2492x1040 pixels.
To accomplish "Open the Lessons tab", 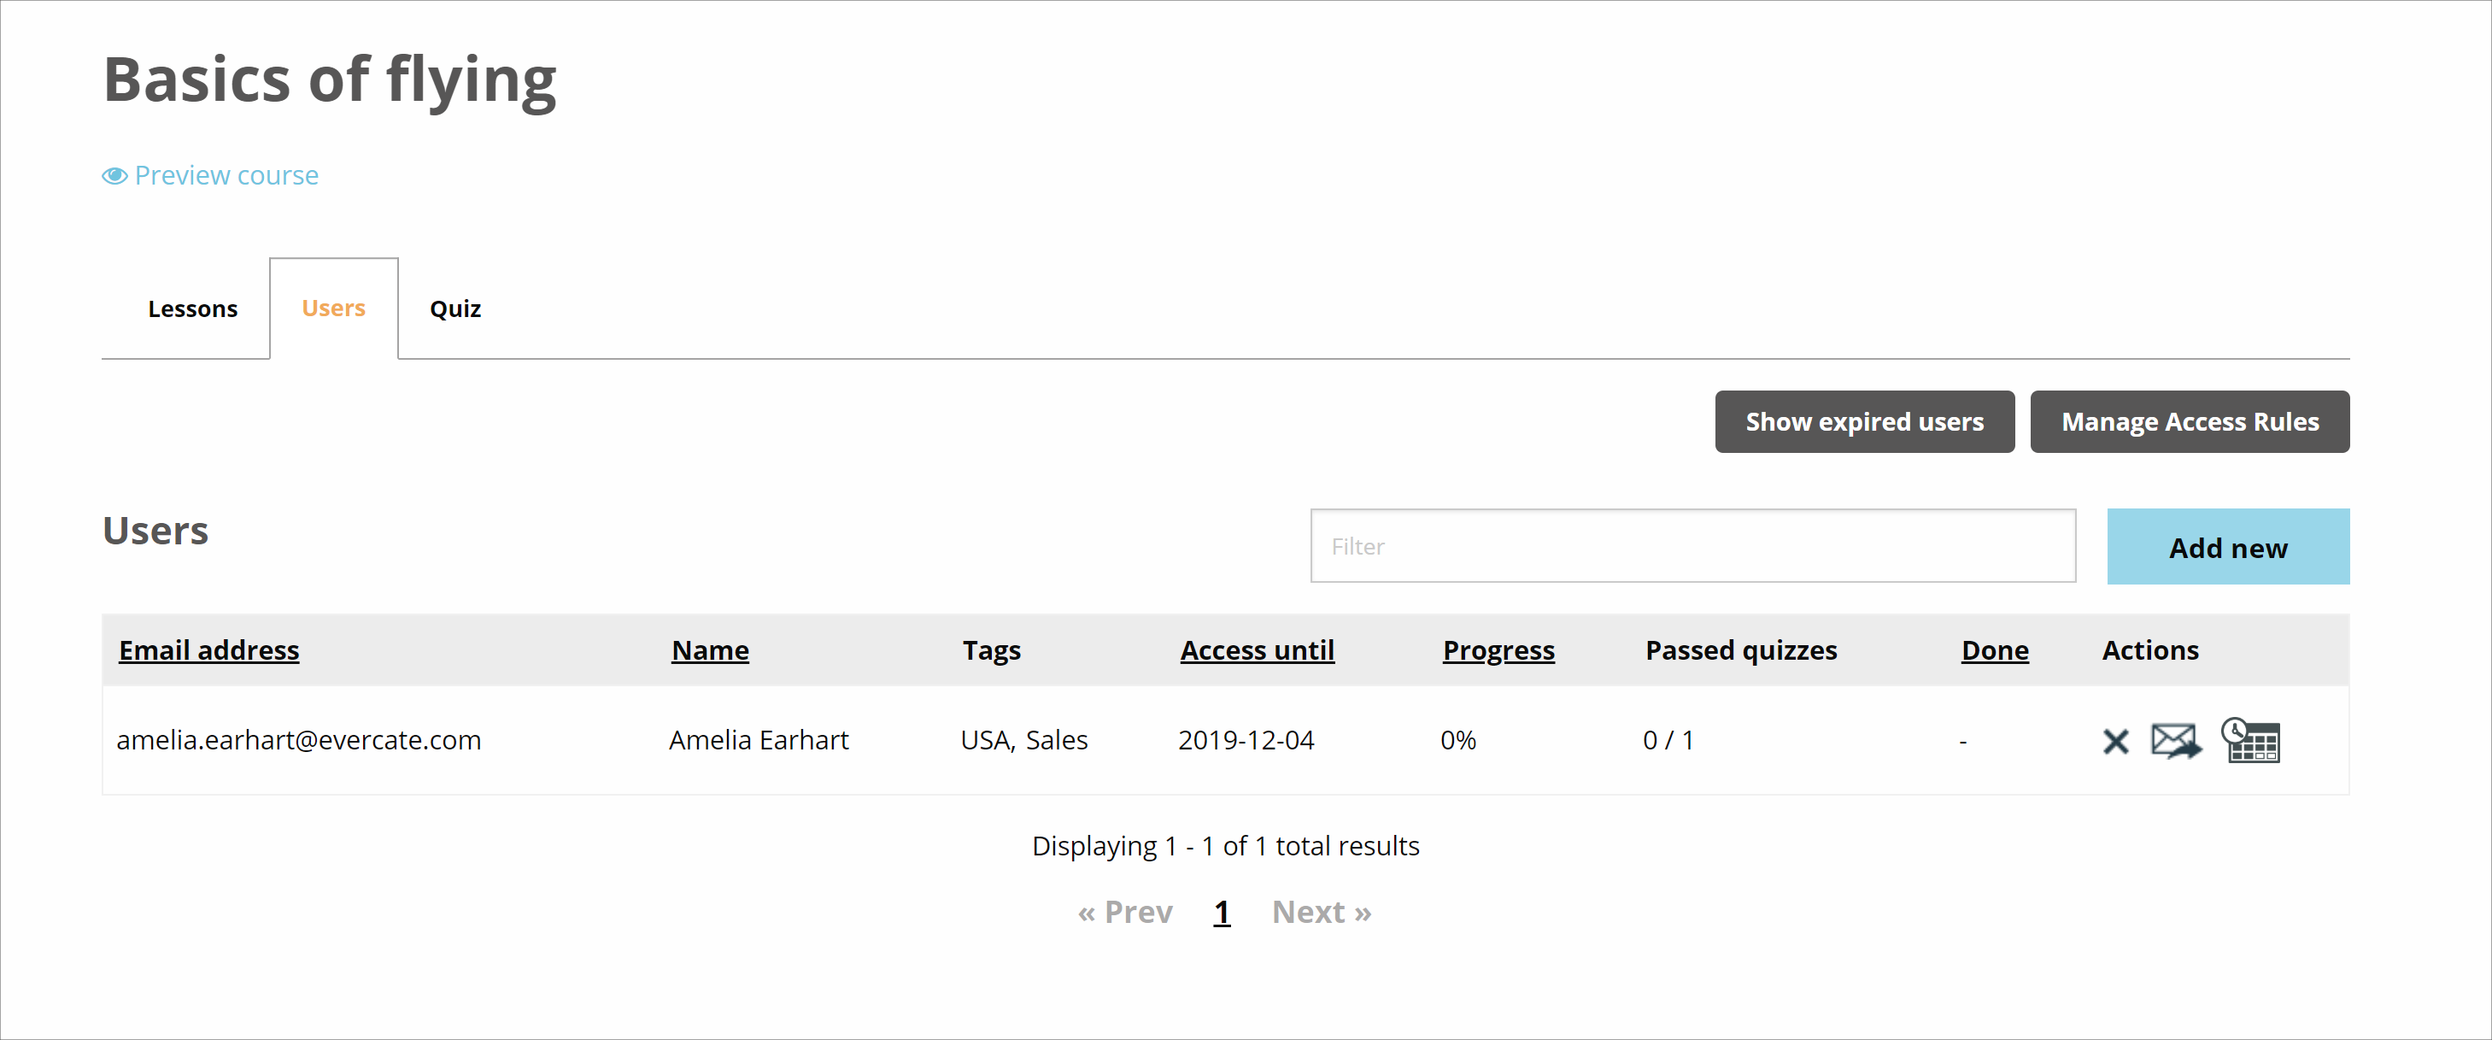I will pos(192,308).
